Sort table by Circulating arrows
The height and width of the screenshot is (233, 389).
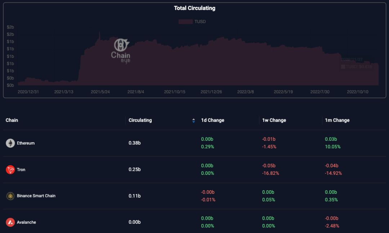pos(193,121)
